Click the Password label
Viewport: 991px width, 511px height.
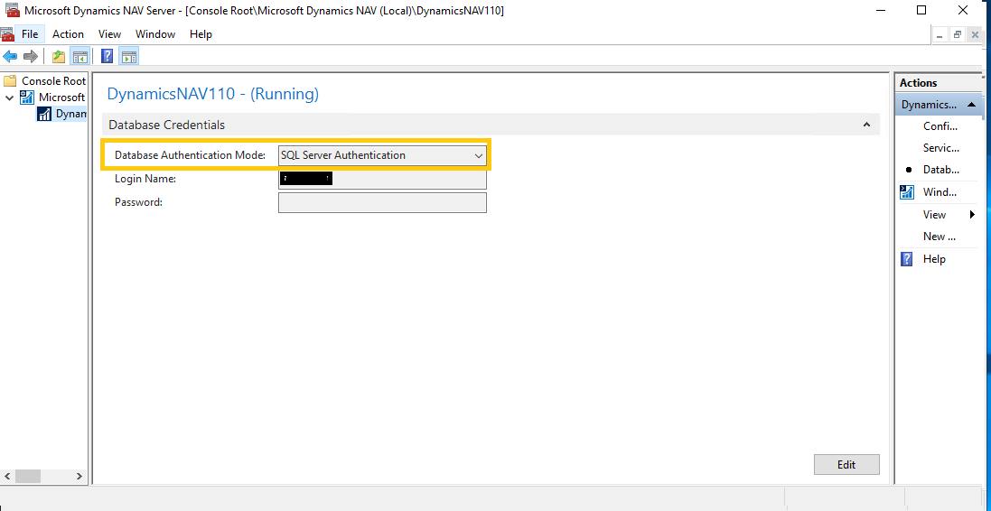click(x=138, y=203)
